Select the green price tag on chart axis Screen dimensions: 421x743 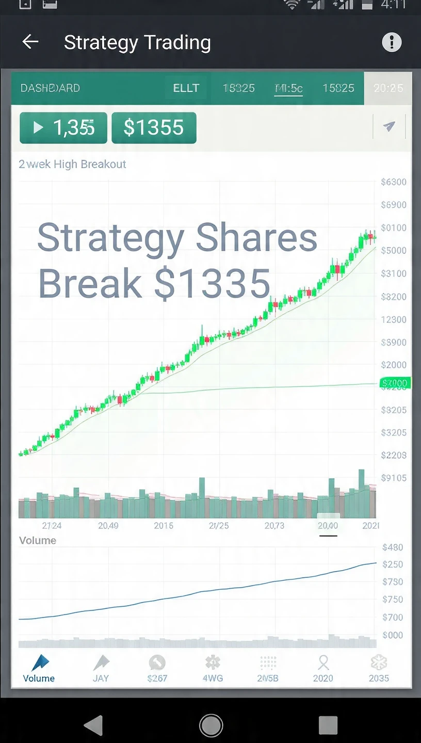coord(395,383)
